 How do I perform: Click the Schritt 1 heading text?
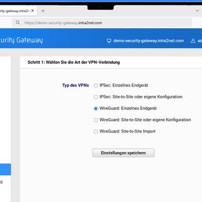[x=74, y=62]
